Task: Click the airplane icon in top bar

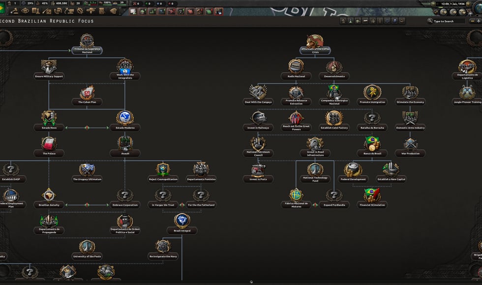Action: (91, 11)
